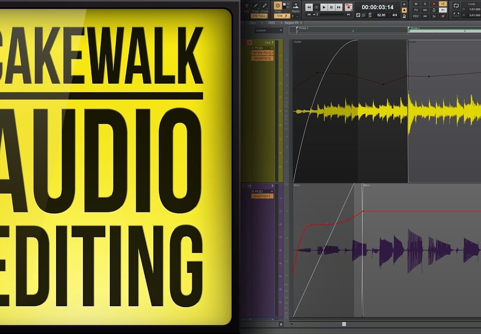This screenshot has height=334, width=481.
Task: Open the metronome settings icon
Action: tap(405, 16)
